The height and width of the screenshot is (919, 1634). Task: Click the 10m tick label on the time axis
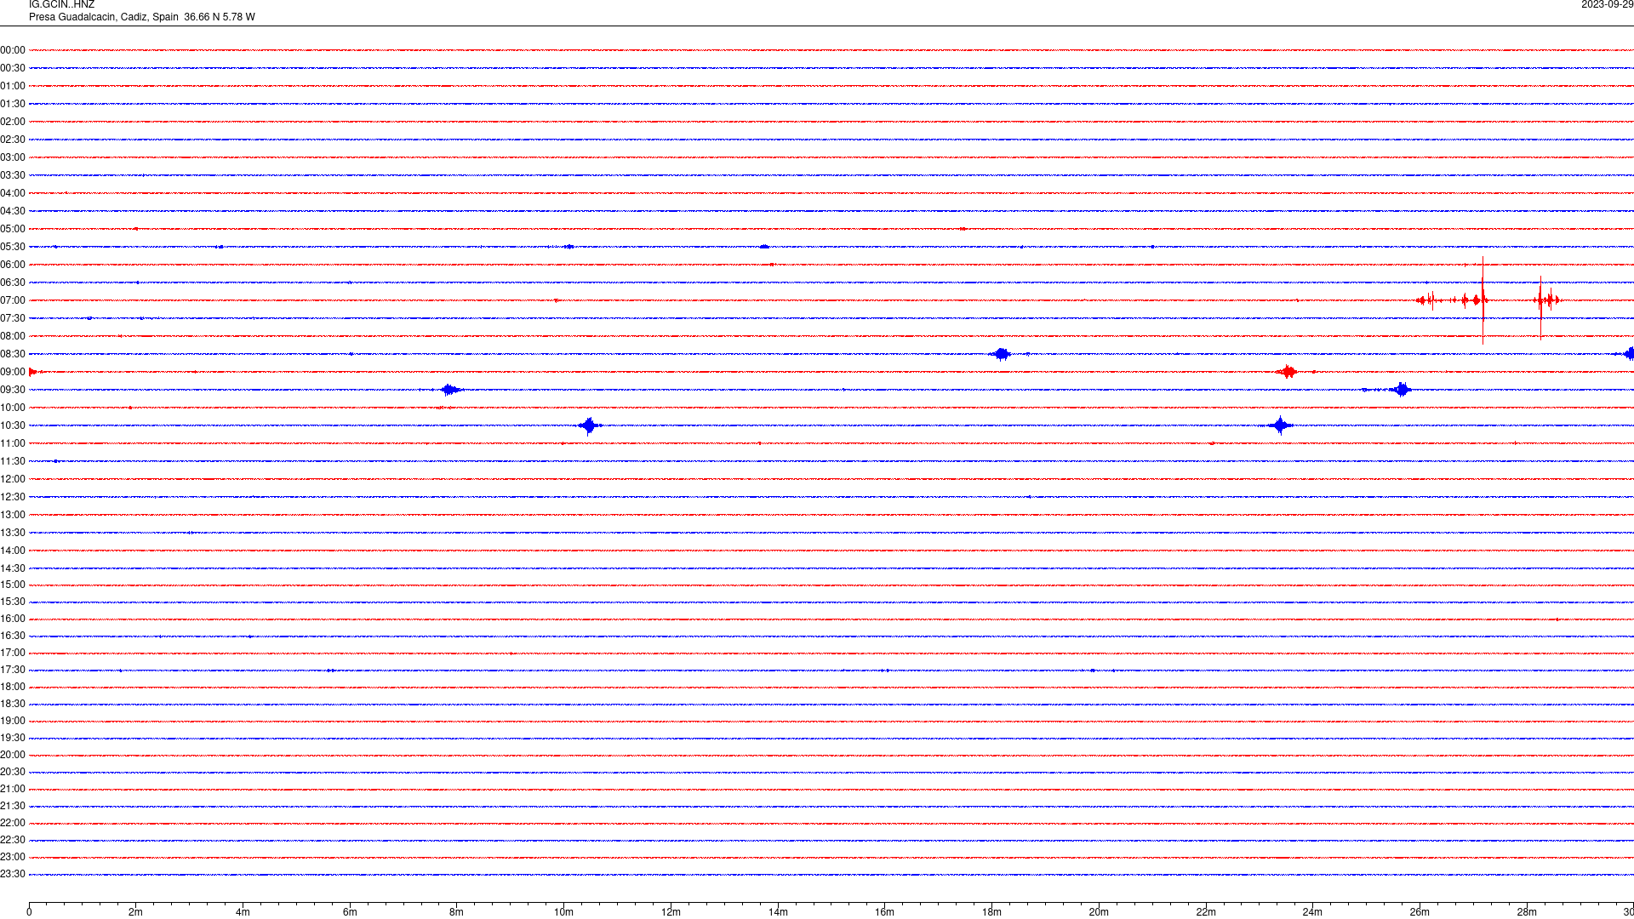click(x=564, y=912)
